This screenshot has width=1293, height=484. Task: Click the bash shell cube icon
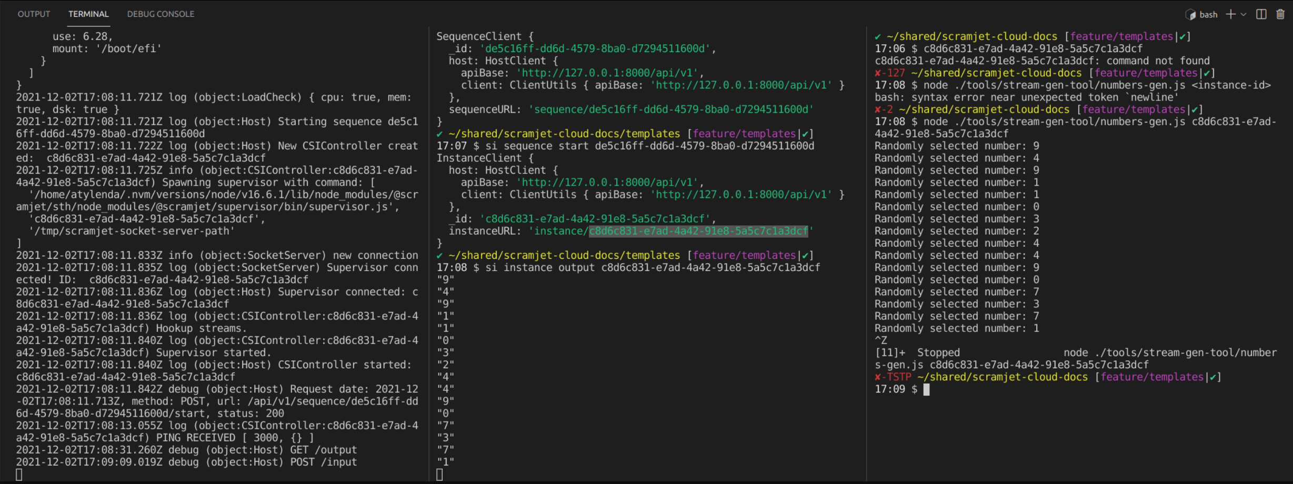(1190, 15)
